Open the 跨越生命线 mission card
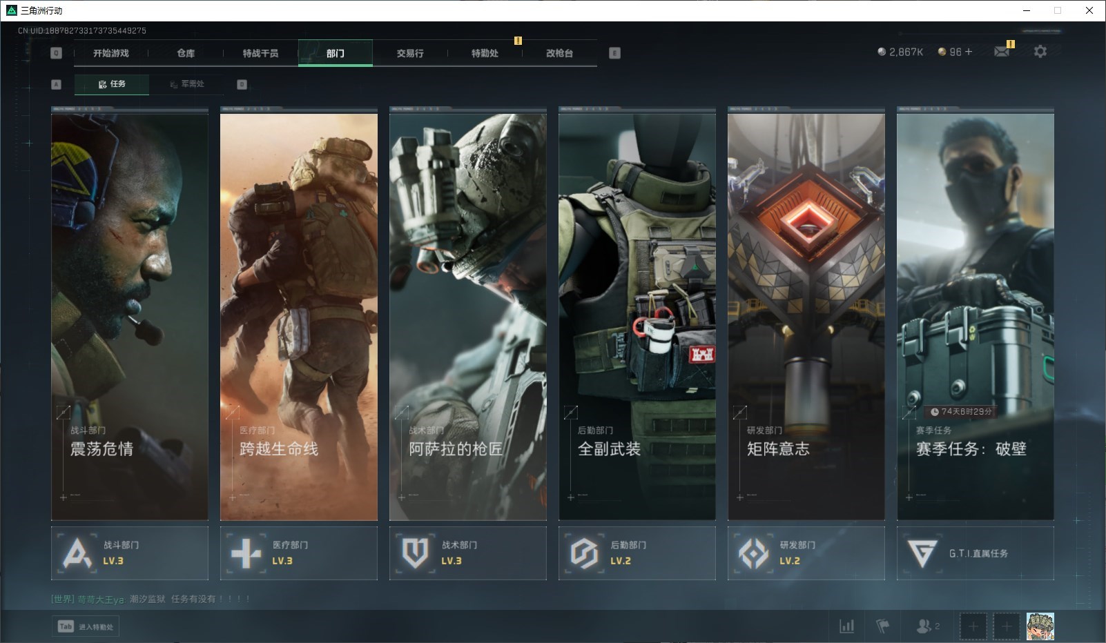1106x643 pixels. pyautogui.click(x=299, y=317)
